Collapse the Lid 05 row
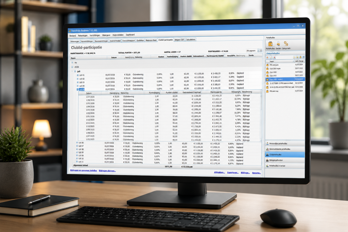This screenshot has width=348, height=232. point(78,89)
